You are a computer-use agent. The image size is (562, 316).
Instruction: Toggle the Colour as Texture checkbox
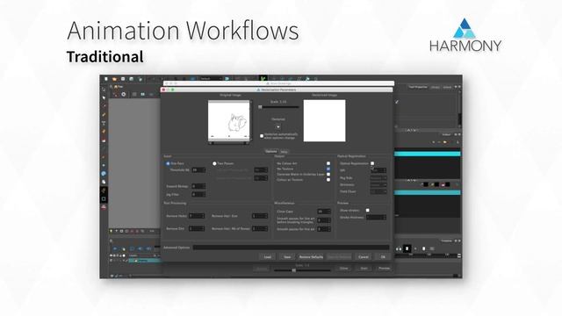tap(328, 179)
